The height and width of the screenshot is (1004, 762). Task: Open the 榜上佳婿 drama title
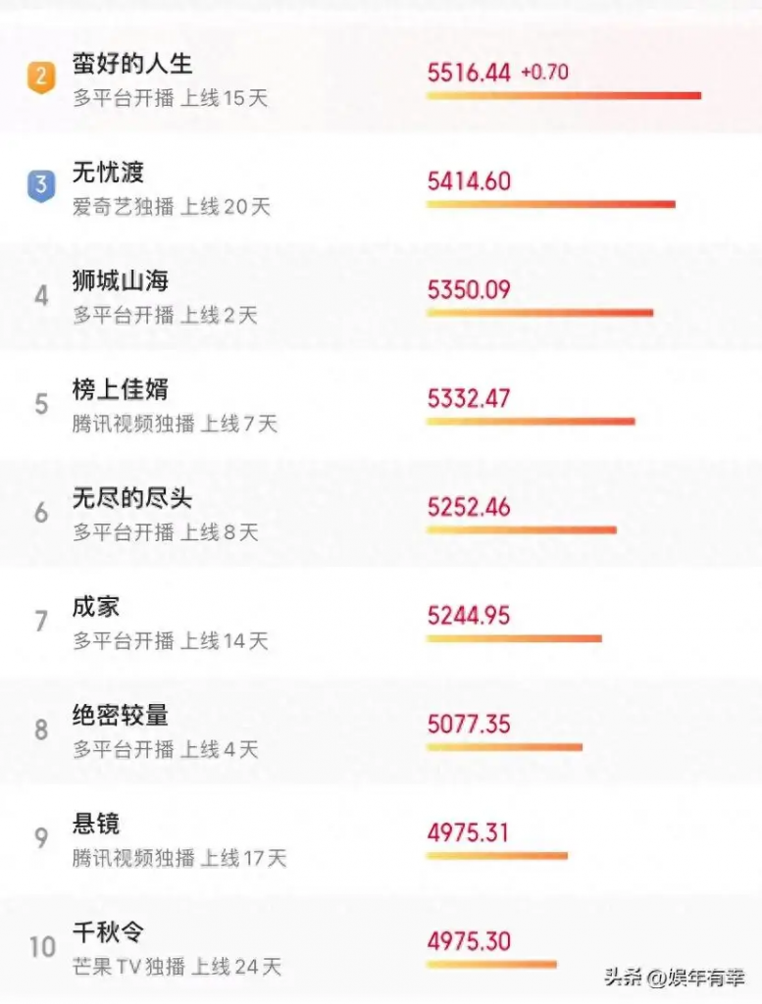coord(120,388)
